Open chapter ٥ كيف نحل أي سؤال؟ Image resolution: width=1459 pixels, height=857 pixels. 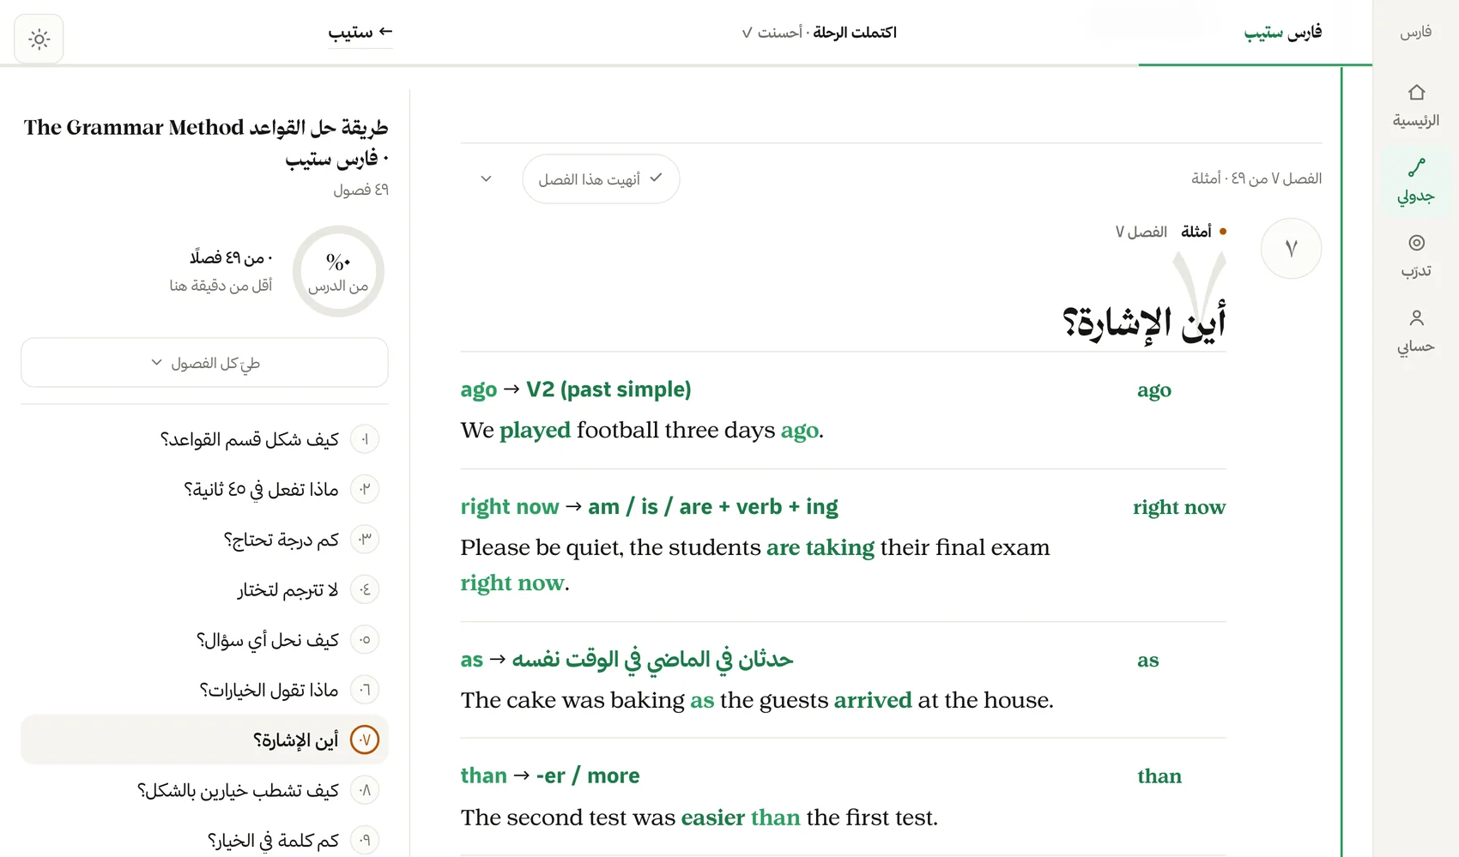coord(204,639)
